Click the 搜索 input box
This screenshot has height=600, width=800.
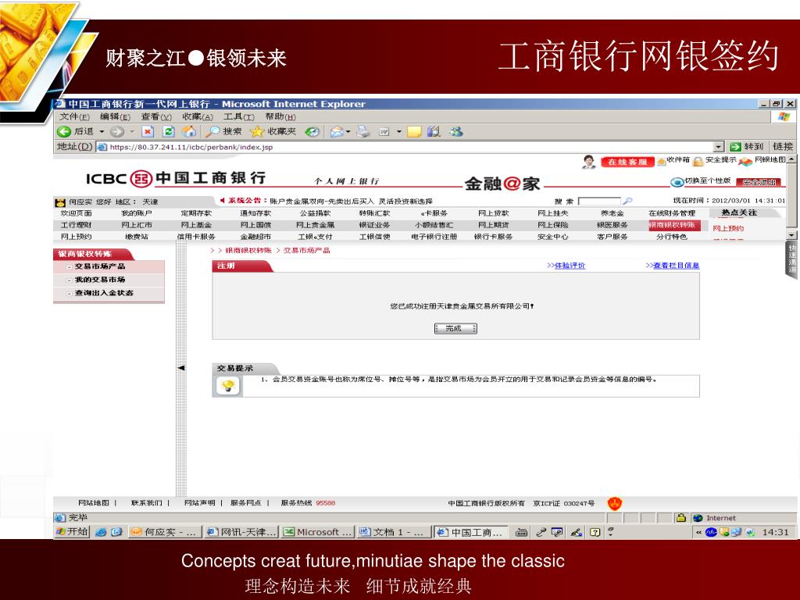pyautogui.click(x=600, y=201)
